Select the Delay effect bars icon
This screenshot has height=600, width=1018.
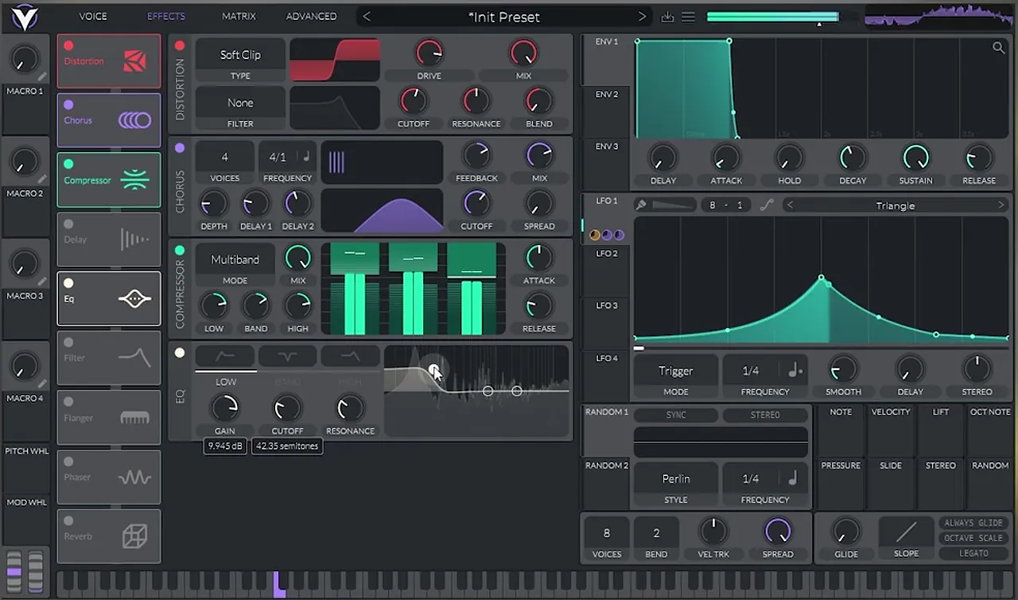pyautogui.click(x=134, y=240)
